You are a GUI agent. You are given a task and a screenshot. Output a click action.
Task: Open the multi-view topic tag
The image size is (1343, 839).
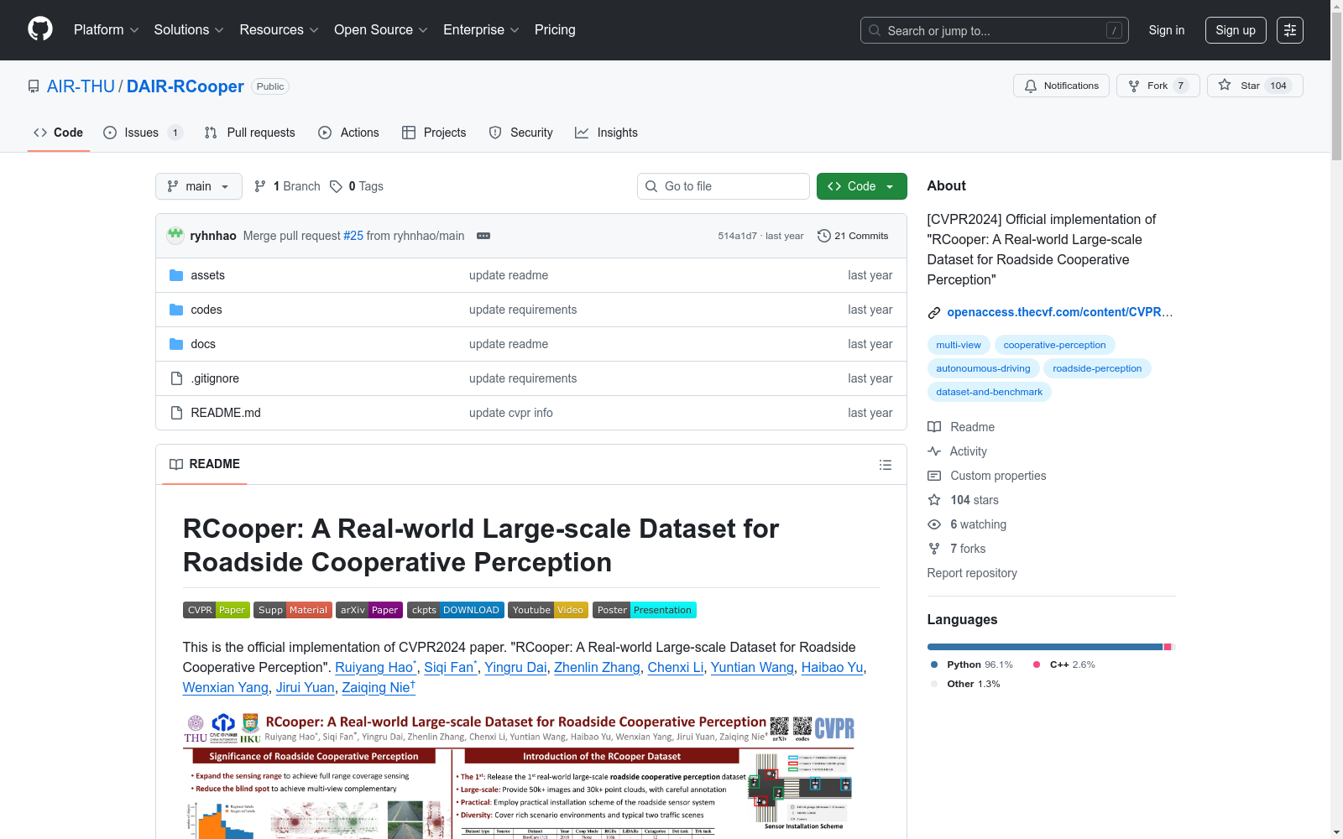(959, 345)
